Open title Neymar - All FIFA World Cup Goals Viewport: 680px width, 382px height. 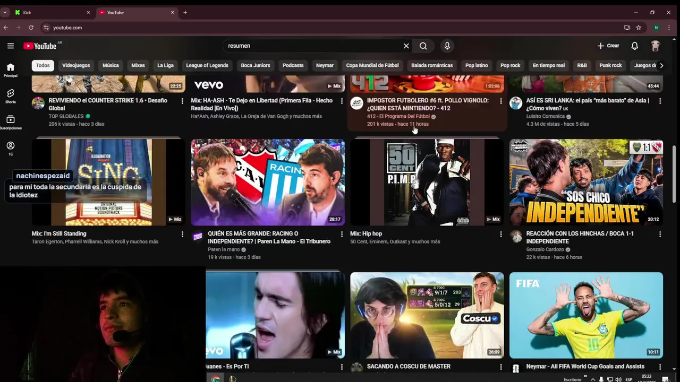[585, 367]
